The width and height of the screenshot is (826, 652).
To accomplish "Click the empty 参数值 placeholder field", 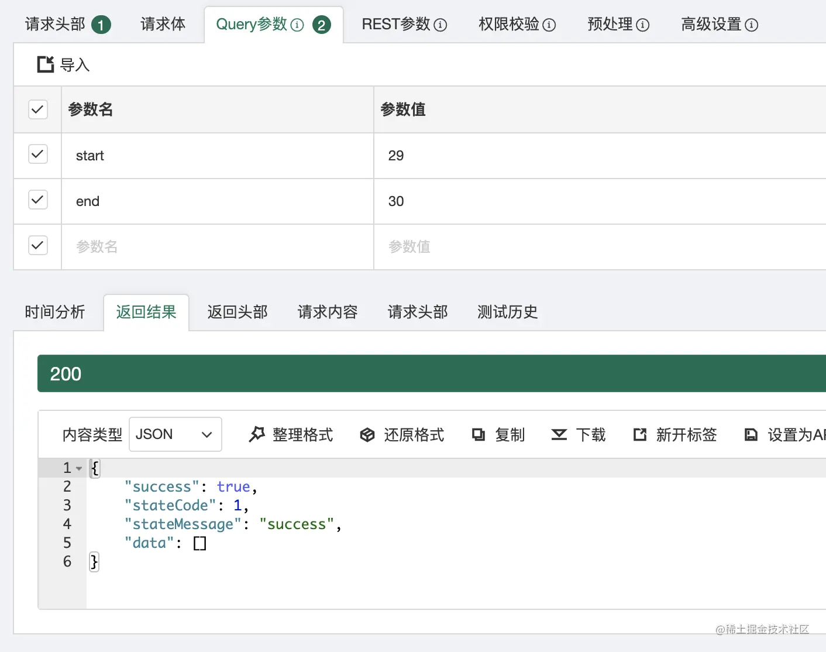I will [x=600, y=247].
